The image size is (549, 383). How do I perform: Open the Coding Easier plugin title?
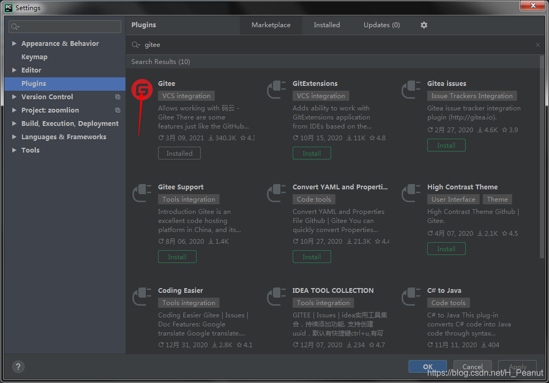[181, 291]
